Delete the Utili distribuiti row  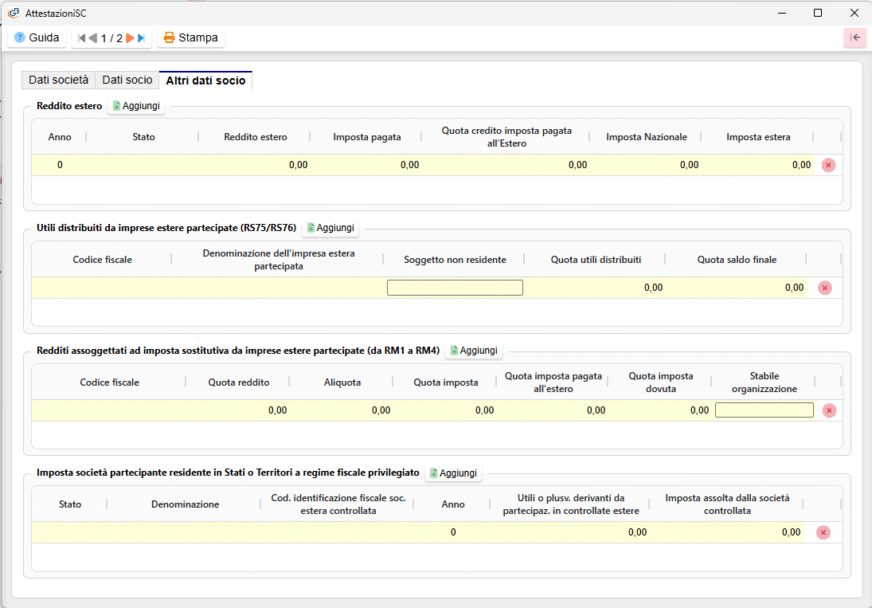click(x=825, y=288)
